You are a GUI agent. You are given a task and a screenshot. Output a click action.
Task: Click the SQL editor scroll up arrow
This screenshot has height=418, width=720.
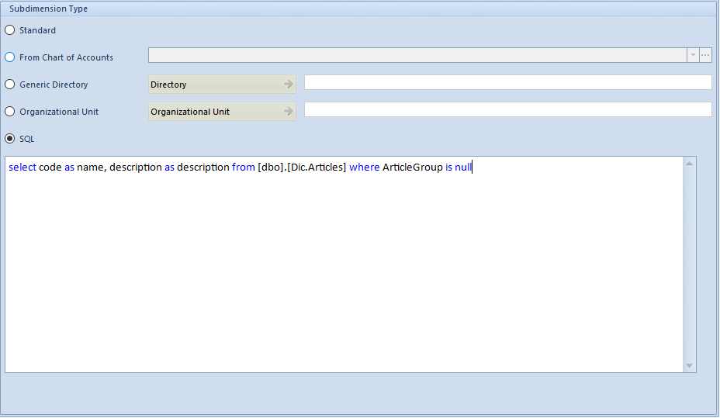tap(689, 164)
